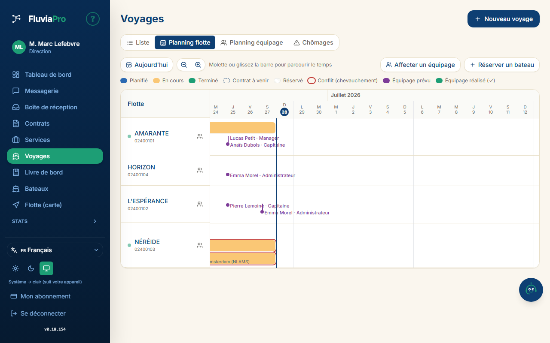550x343 pixels.
Task: Click Affecter un équipage button
Action: coord(420,65)
